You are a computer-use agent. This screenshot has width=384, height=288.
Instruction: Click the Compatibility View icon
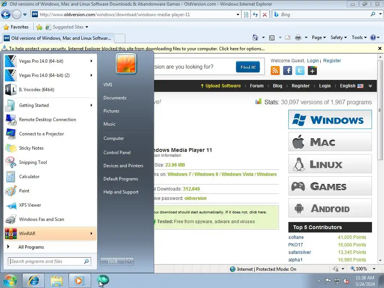pyautogui.click(x=246, y=15)
